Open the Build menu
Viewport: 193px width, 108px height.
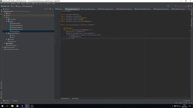pyautogui.click(x=33, y=3)
